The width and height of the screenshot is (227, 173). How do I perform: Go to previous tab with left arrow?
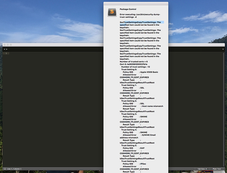pyautogui.click(x=4, y=49)
